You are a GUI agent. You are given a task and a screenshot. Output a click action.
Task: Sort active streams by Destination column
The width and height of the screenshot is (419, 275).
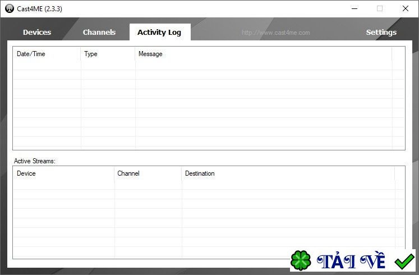[x=288, y=173]
